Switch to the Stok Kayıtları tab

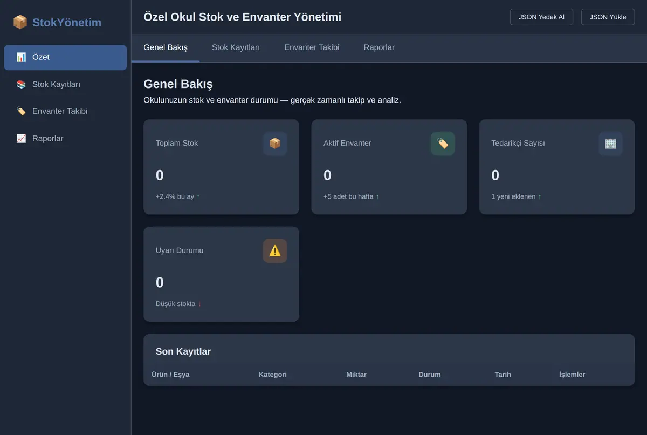click(236, 48)
